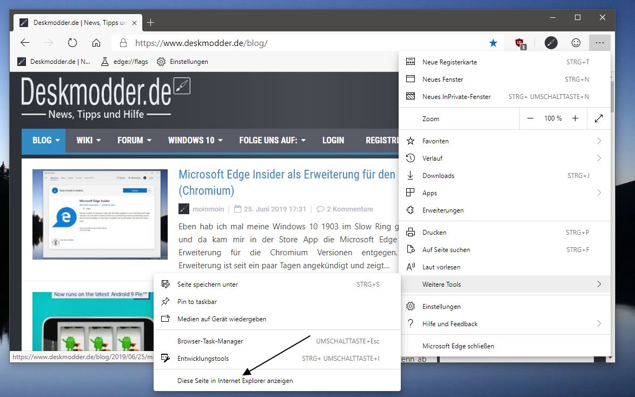635x397 pixels.
Task: Click author name moinmoin
Action: click(208, 209)
